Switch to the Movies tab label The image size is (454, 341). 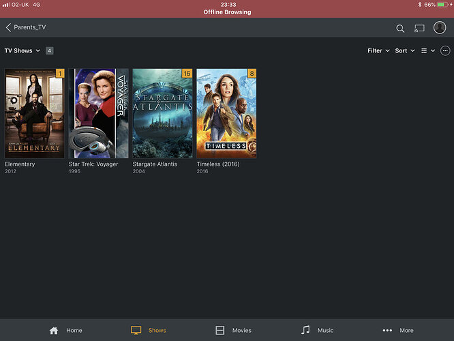click(242, 330)
